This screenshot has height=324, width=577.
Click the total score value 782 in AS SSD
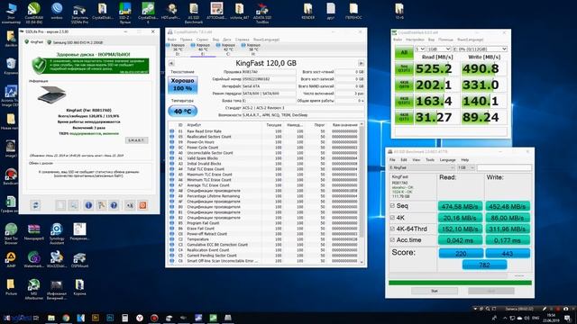tap(484, 265)
